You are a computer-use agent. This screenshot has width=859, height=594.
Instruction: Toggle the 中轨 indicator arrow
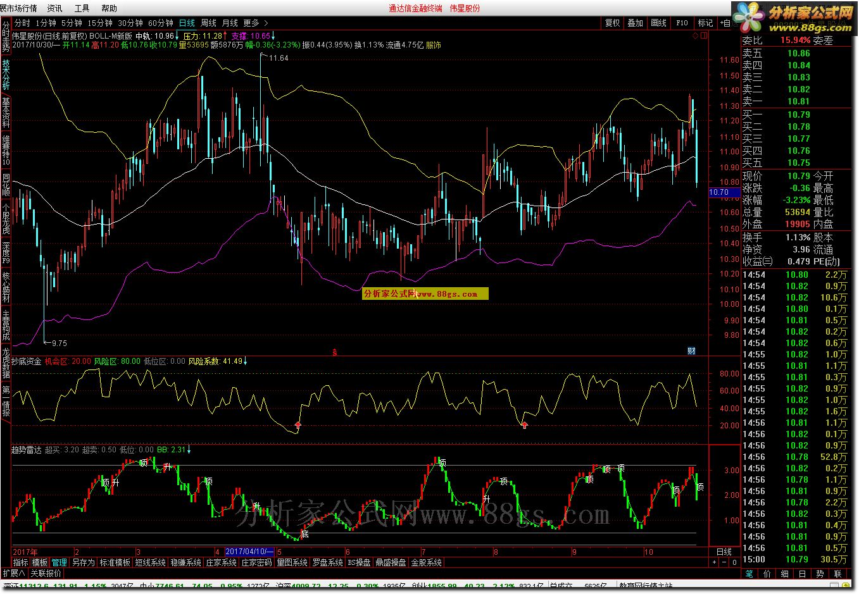177,36
